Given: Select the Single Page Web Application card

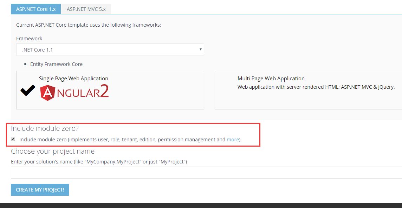Looking at the screenshot, I should 110,90.
